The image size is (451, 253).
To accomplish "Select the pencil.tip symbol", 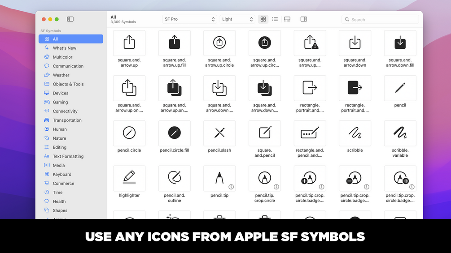I will coord(219,178).
